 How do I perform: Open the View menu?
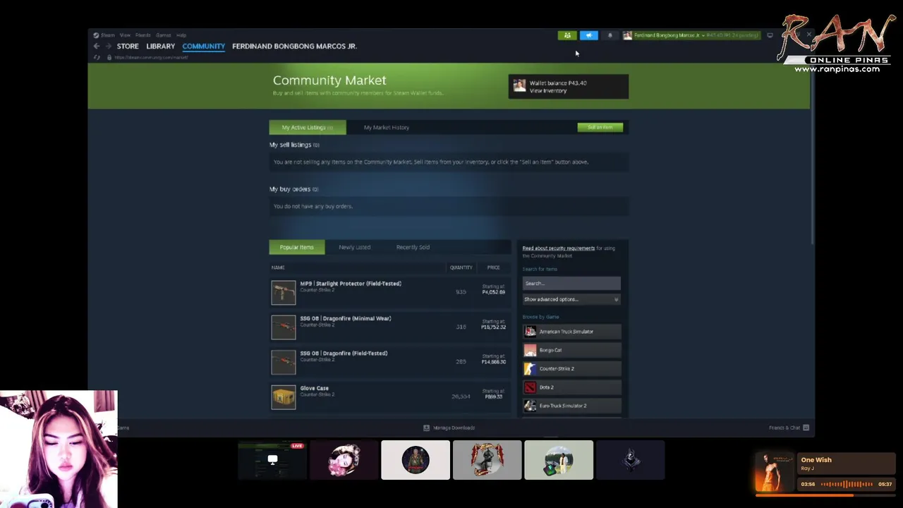tap(125, 35)
